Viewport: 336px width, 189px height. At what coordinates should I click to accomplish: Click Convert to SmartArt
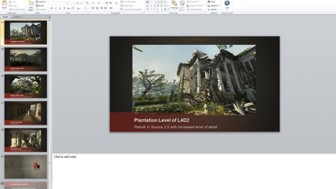click(132, 9)
